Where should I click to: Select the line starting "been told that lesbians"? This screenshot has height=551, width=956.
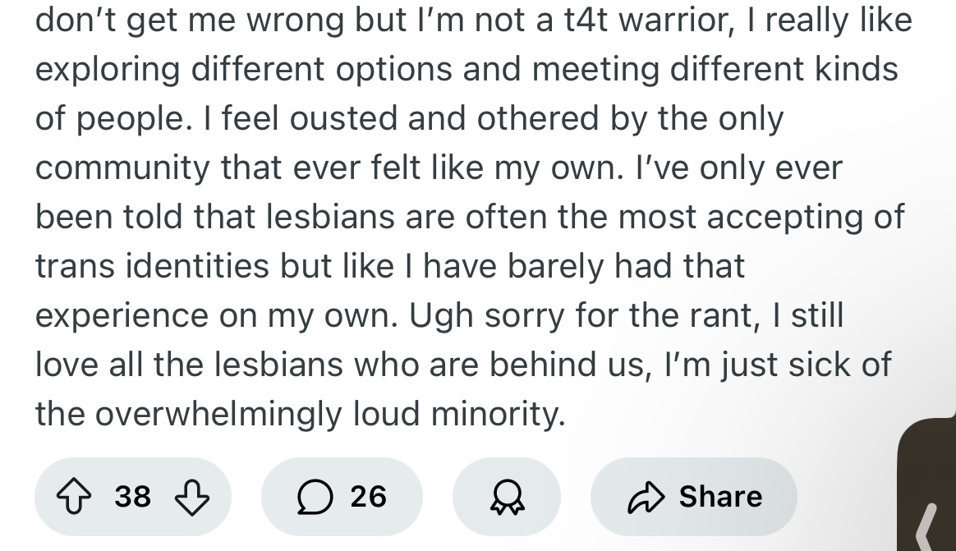coord(470,217)
